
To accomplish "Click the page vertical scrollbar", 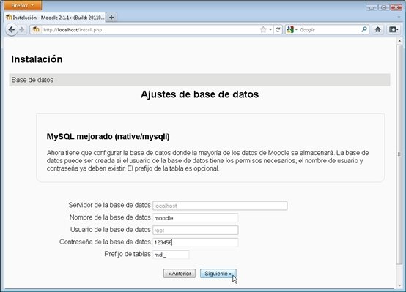I will (x=399, y=154).
